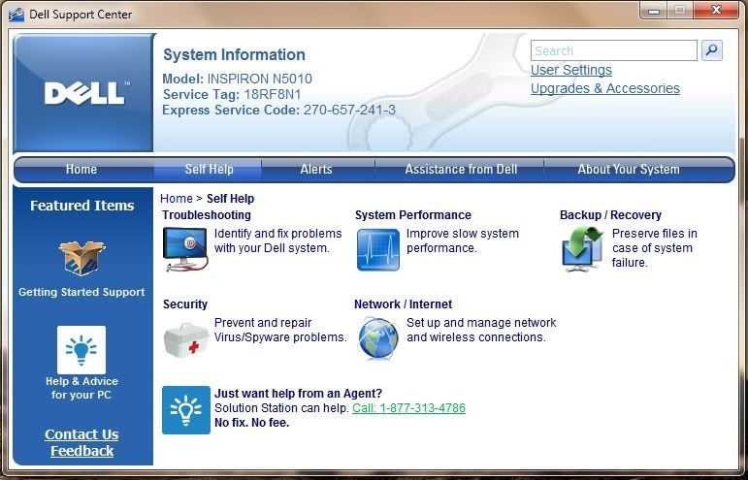Click the Featured Items heading
The width and height of the screenshot is (748, 480).
click(82, 206)
